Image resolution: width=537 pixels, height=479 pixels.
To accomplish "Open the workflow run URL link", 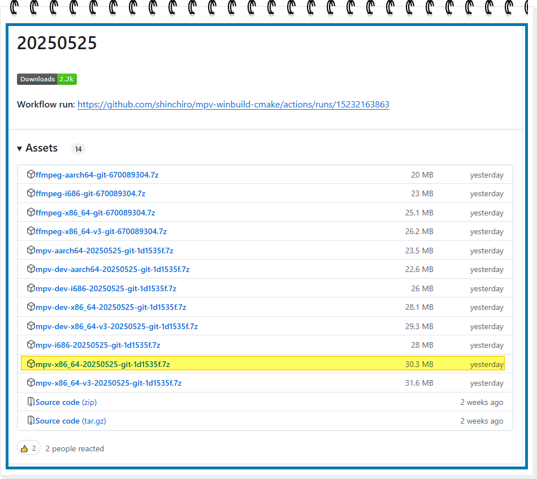I will [233, 105].
